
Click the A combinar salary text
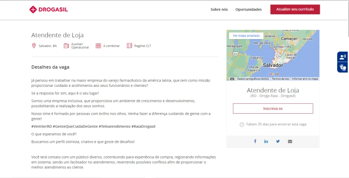pos(111,46)
